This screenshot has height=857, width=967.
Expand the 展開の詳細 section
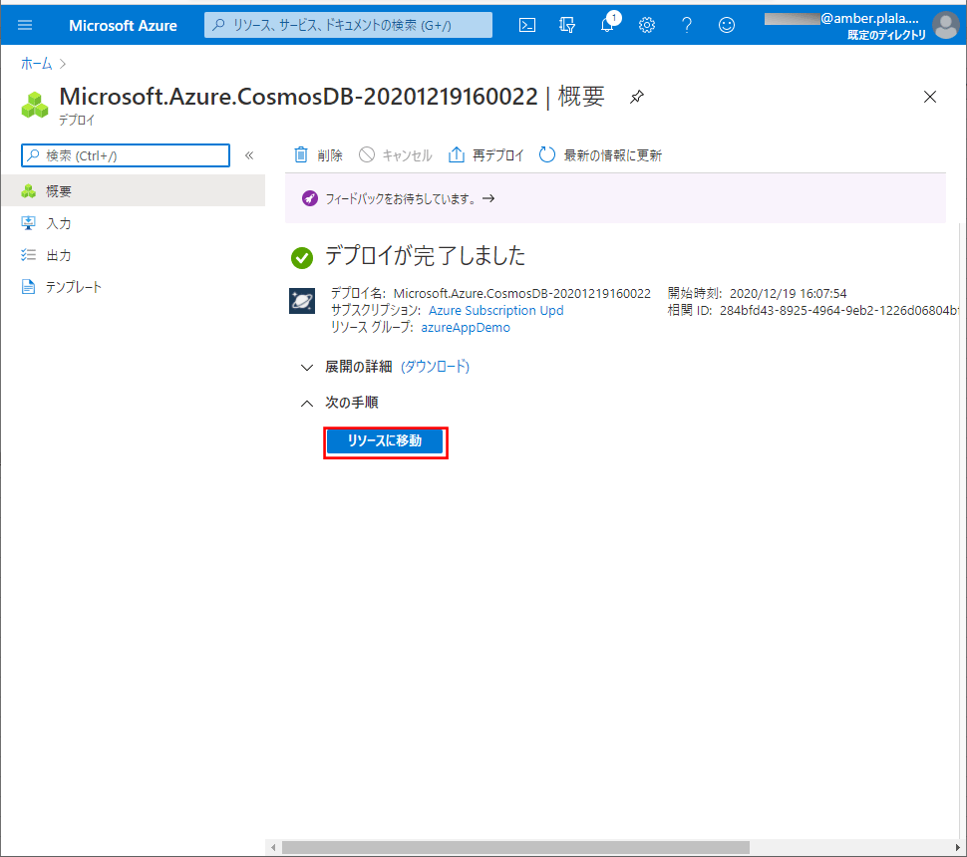coord(306,368)
